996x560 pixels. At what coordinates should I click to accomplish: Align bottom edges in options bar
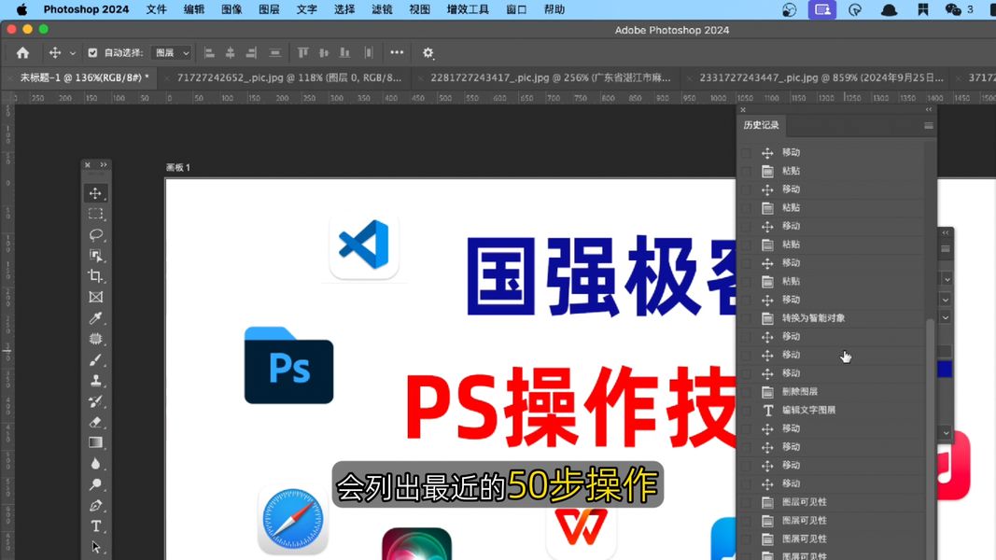coord(345,52)
